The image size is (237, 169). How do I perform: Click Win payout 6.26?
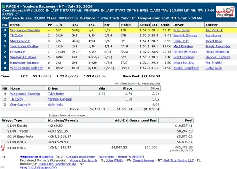(x=102, y=94)
